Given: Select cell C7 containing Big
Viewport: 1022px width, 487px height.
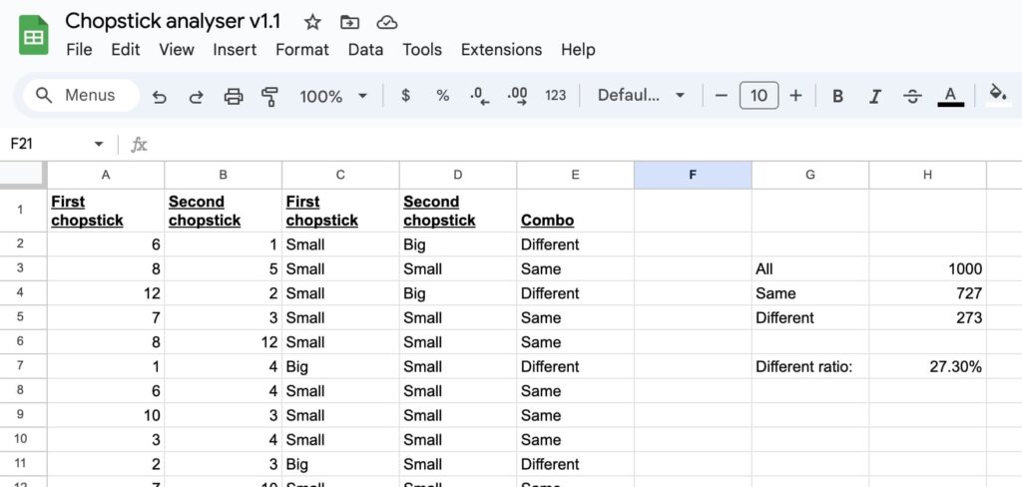Looking at the screenshot, I should (340, 366).
